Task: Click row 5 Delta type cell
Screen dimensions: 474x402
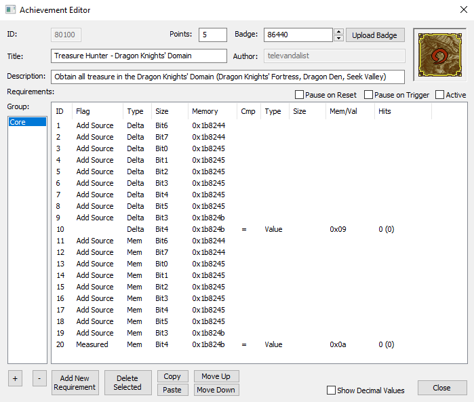Action: (x=136, y=172)
